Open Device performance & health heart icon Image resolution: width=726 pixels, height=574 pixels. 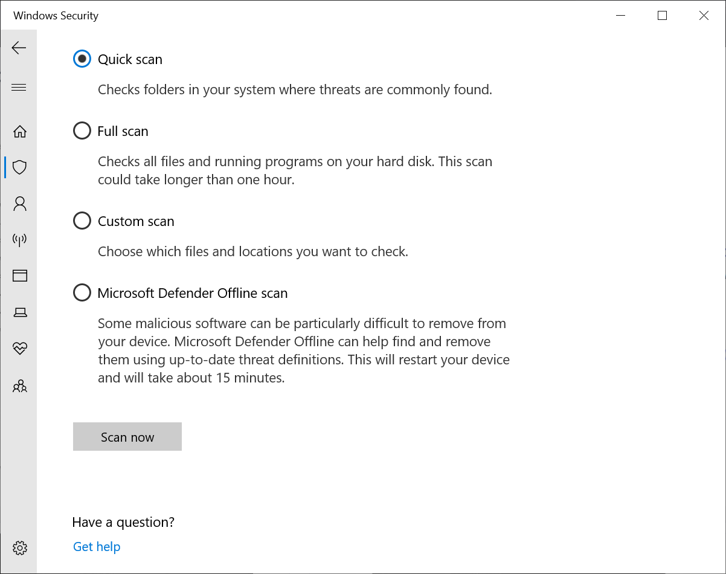20,349
